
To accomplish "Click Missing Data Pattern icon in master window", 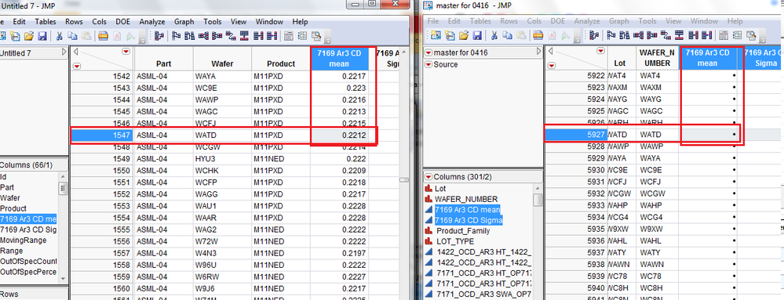I will click(x=738, y=35).
